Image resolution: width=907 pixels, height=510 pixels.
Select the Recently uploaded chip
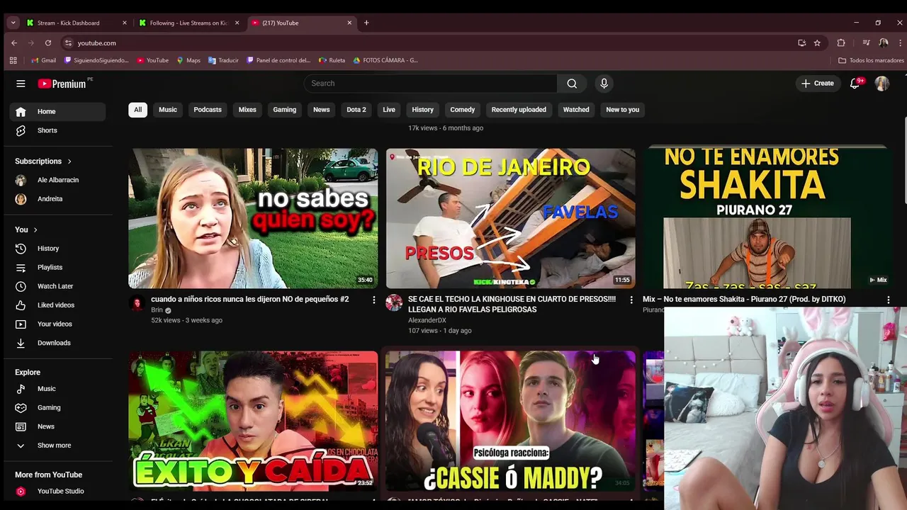point(519,110)
